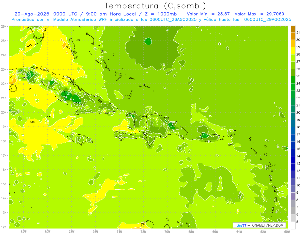Click the color scale value "29"

point(298,47)
